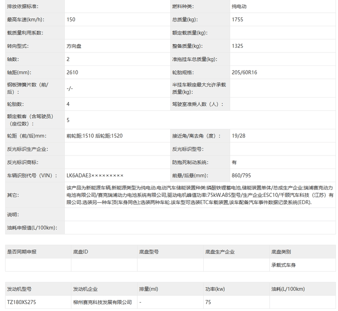This screenshot has width=338, height=311.
Task: Click the 底盘ID column header
Action: 80,252
